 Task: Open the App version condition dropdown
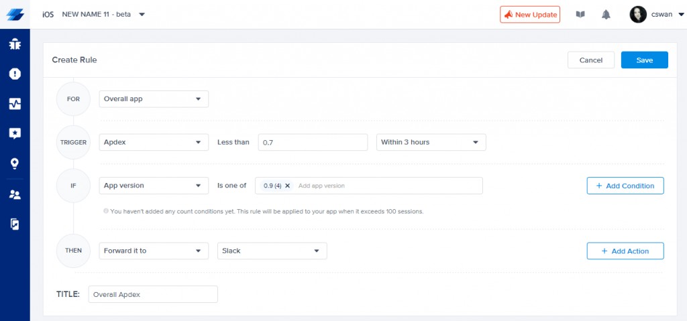coord(154,186)
